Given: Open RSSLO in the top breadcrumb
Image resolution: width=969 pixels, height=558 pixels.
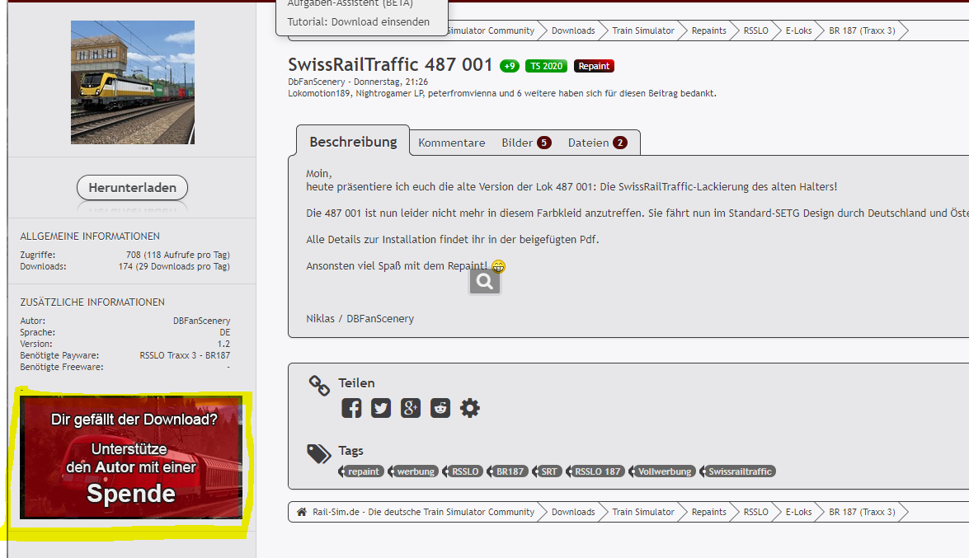Looking at the screenshot, I should pos(755,30).
